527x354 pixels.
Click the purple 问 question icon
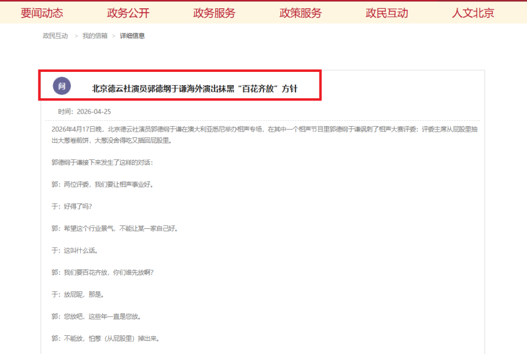[62, 86]
